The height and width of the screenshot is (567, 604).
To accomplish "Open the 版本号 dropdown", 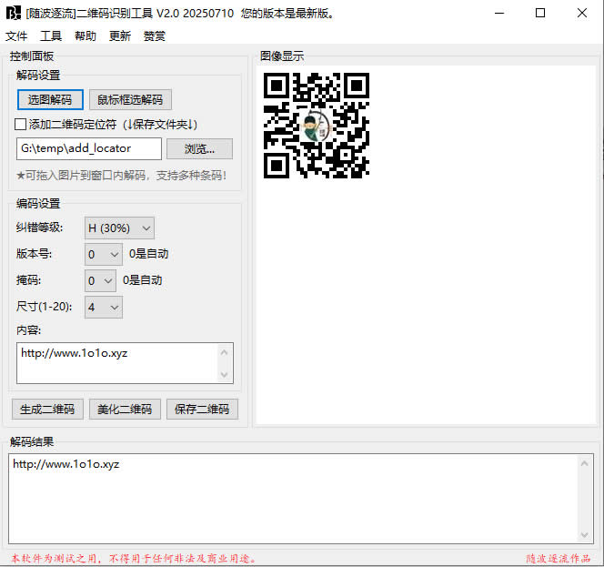I will [x=104, y=255].
